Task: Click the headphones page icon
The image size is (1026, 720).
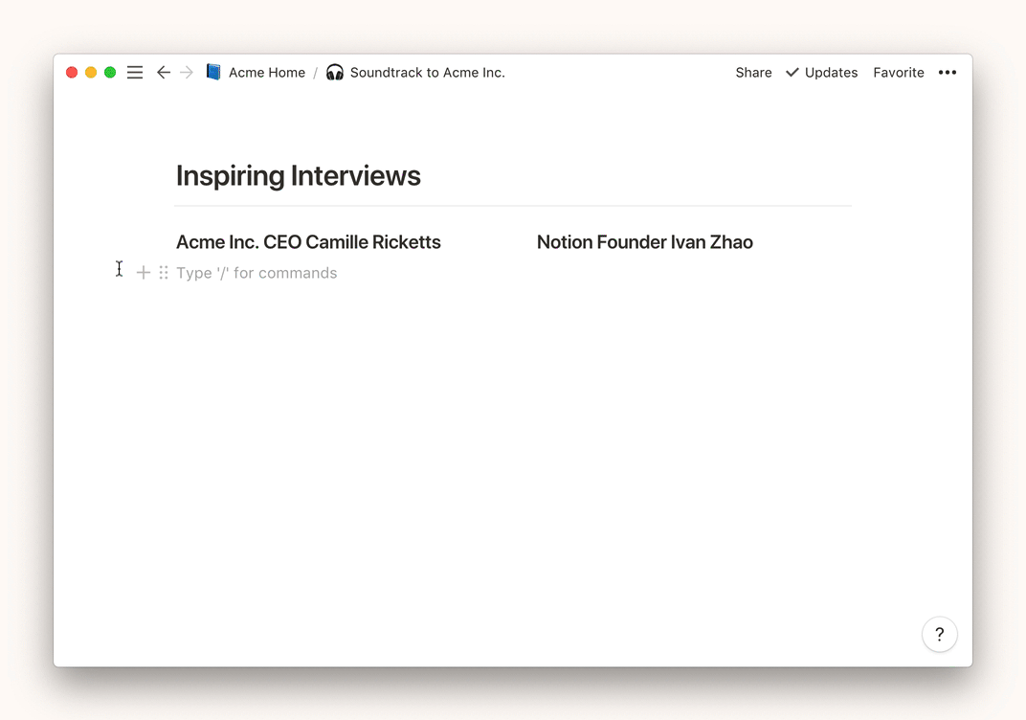Action: point(335,73)
